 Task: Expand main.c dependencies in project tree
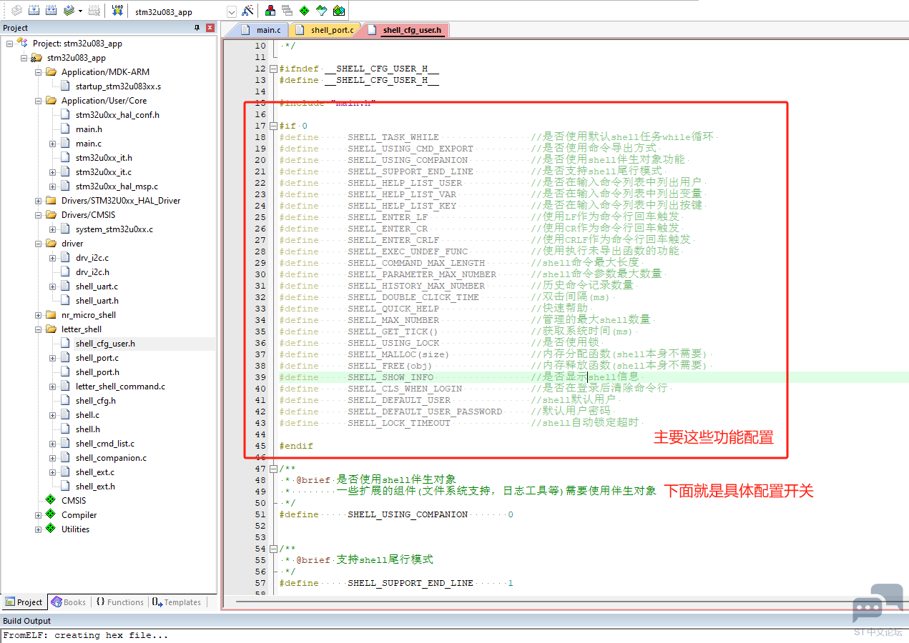pyautogui.click(x=52, y=144)
